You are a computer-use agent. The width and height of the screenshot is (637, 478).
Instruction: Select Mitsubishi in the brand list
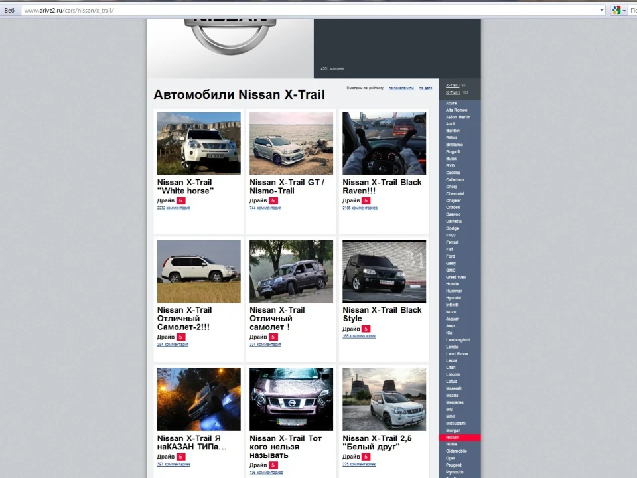pos(456,423)
